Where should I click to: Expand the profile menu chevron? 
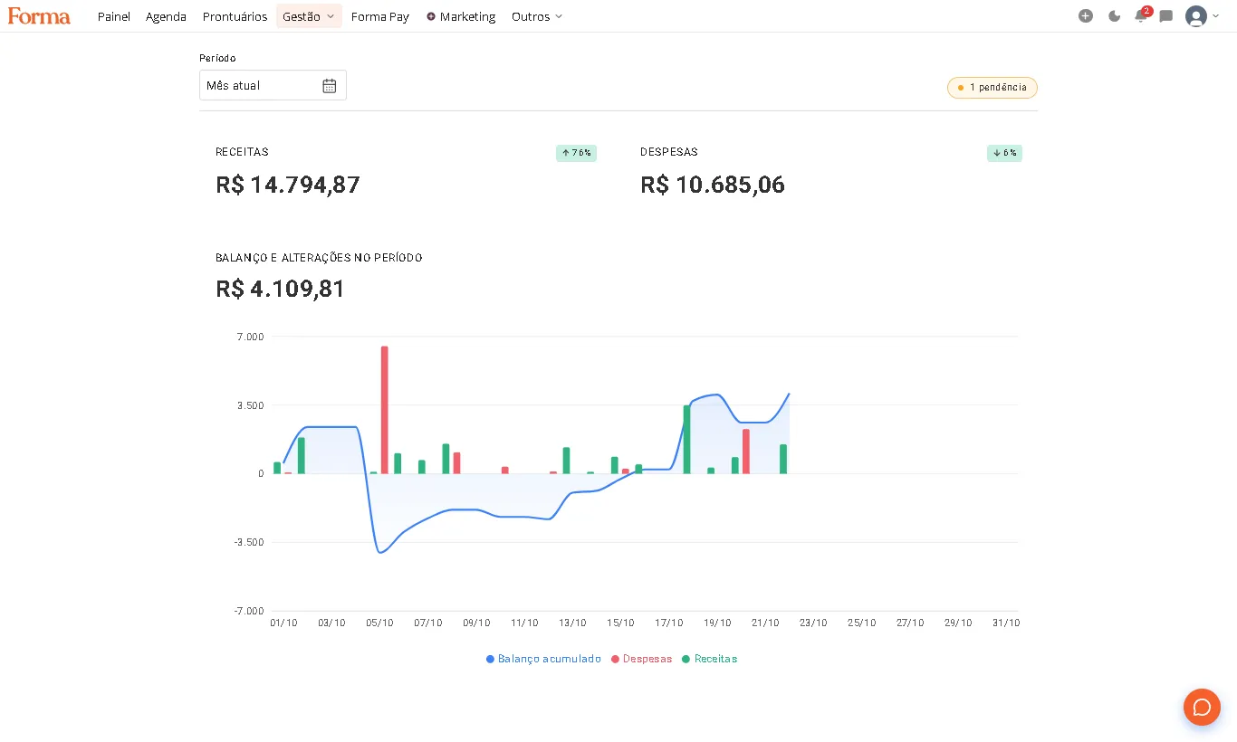pyautogui.click(x=1215, y=16)
